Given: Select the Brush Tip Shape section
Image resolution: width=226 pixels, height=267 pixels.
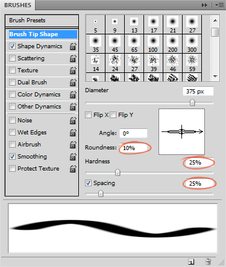Looking at the screenshot, I should [43, 34].
